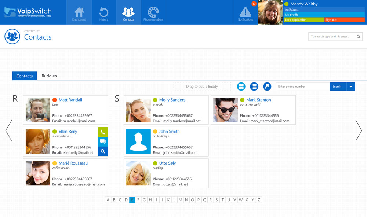
Task: Open the History icon in top navigation
Action: pos(104,12)
